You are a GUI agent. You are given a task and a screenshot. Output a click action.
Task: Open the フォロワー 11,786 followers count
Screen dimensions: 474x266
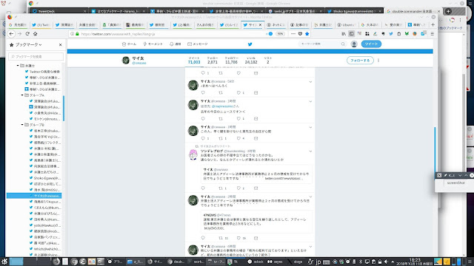(231, 60)
